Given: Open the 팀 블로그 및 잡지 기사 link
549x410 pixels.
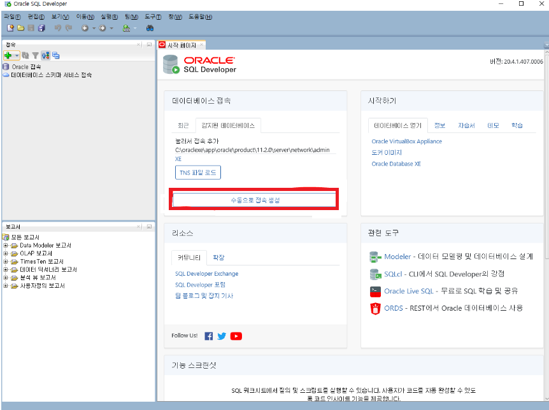Looking at the screenshot, I should (204, 296).
